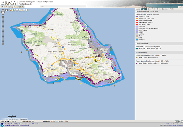Open the Information menu
Viewport: 183px width, 127px height.
tap(5, 7)
